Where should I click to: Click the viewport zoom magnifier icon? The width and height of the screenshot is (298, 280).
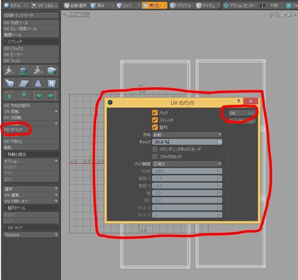tap(277, 15)
